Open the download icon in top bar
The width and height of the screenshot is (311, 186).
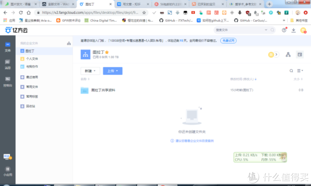point(293,30)
